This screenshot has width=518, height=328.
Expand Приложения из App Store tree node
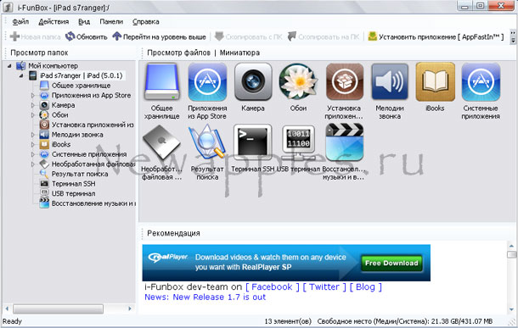point(33,96)
